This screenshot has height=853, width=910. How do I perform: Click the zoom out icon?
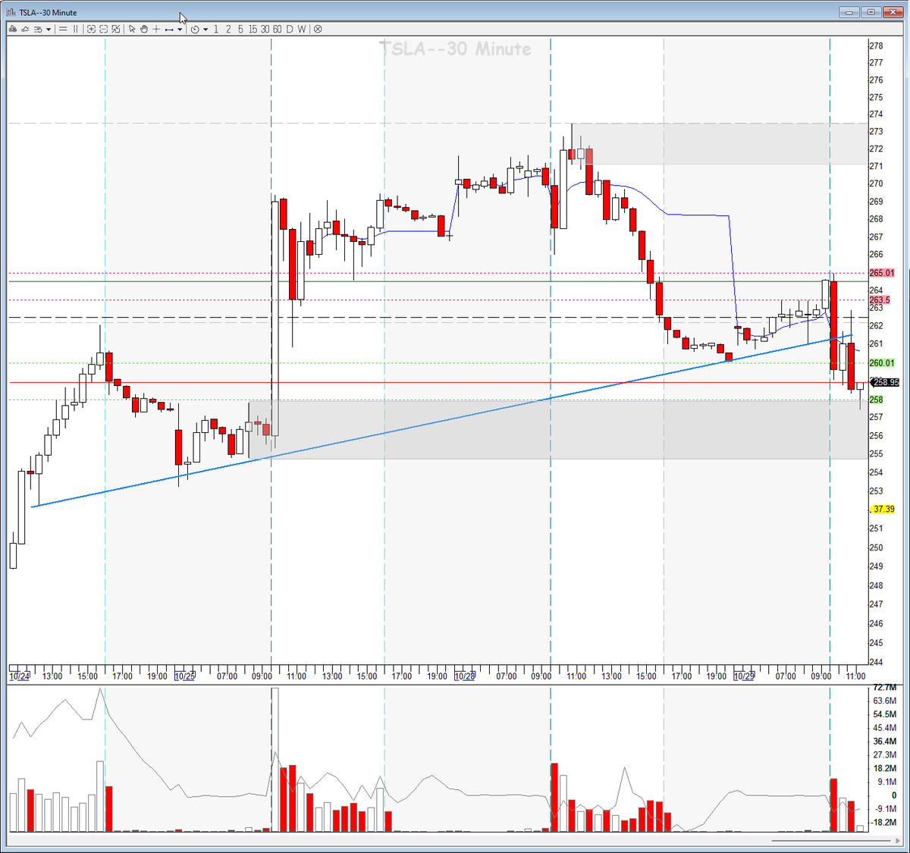(103, 29)
